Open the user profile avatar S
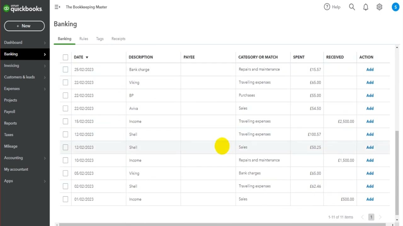This screenshot has width=403, height=226. click(x=395, y=7)
